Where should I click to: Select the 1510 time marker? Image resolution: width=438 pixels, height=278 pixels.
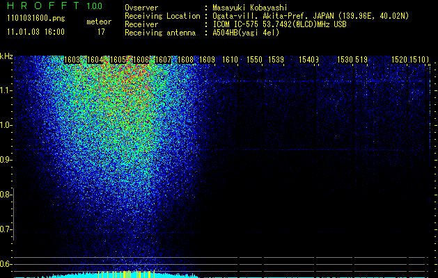point(418,60)
